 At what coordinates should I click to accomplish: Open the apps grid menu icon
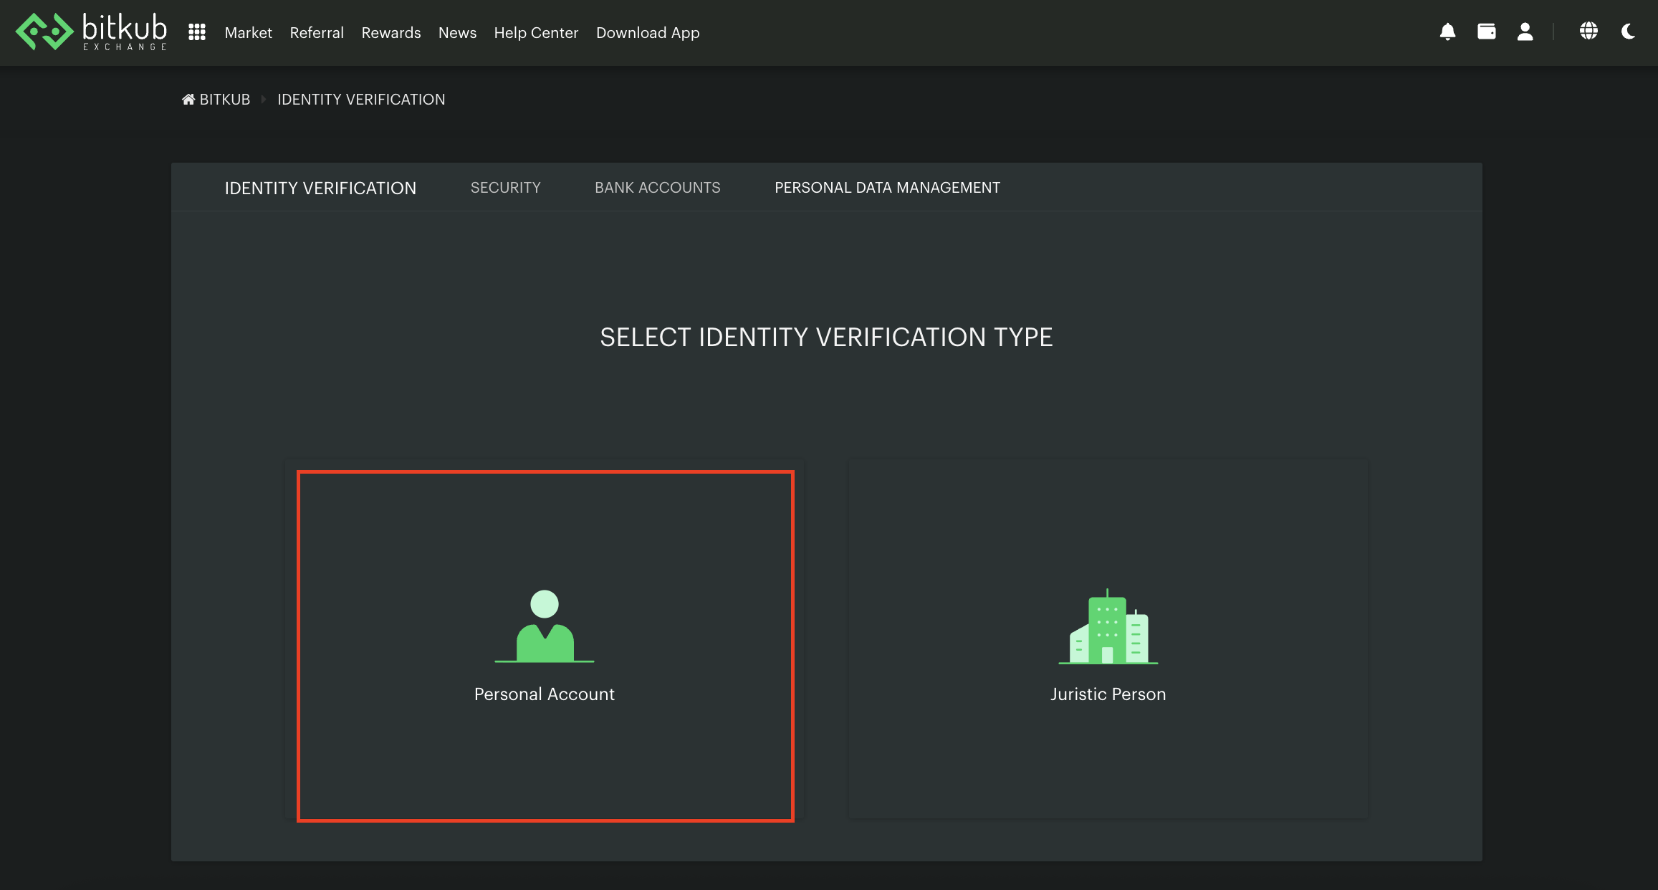[x=197, y=32]
